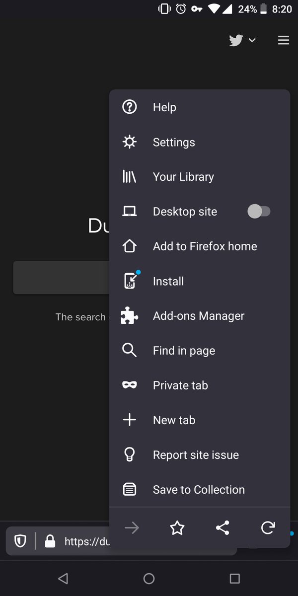
Task: Click the Add-ons puzzle piece icon
Action: pyautogui.click(x=129, y=316)
